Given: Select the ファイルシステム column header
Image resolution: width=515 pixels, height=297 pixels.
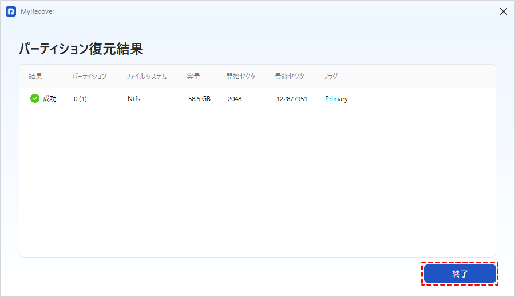Looking at the screenshot, I should click(146, 77).
